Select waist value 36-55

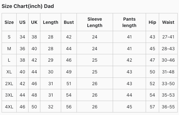point(168,107)
